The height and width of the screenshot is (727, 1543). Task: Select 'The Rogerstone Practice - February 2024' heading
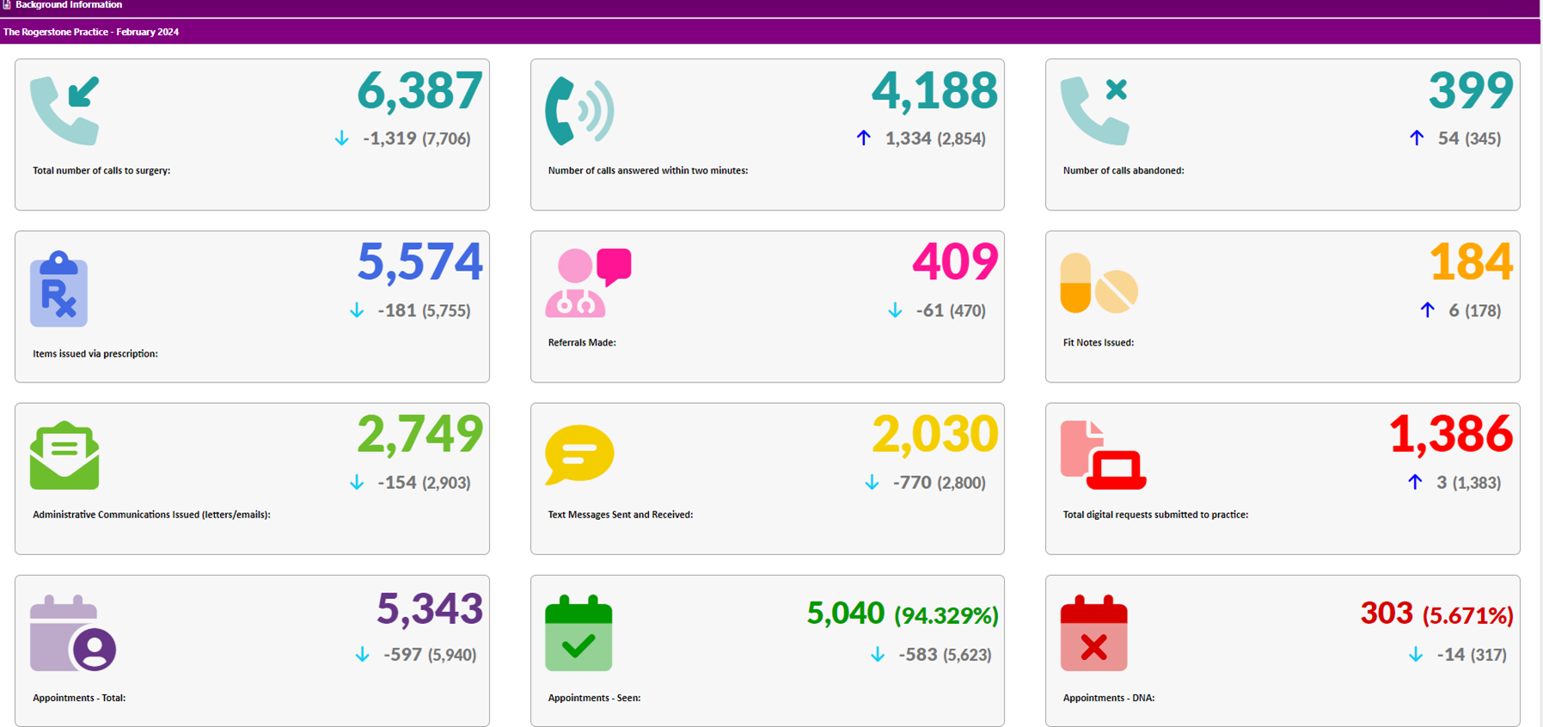point(91,32)
